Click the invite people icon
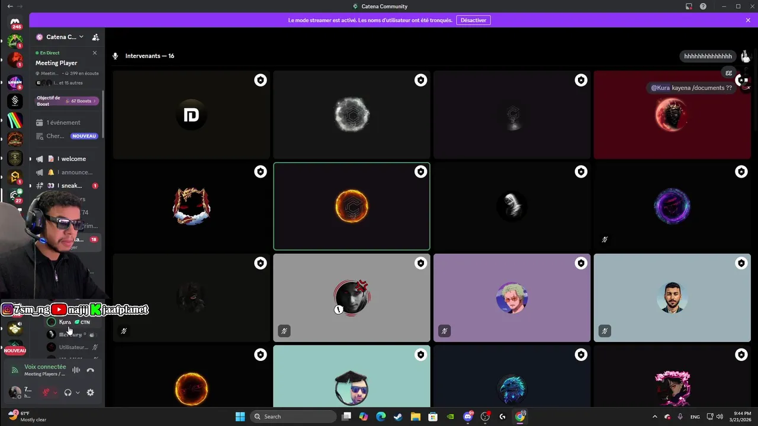 [95, 37]
